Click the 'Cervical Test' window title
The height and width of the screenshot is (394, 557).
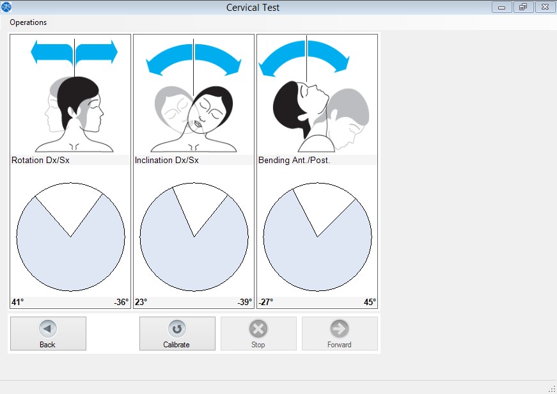[253, 8]
